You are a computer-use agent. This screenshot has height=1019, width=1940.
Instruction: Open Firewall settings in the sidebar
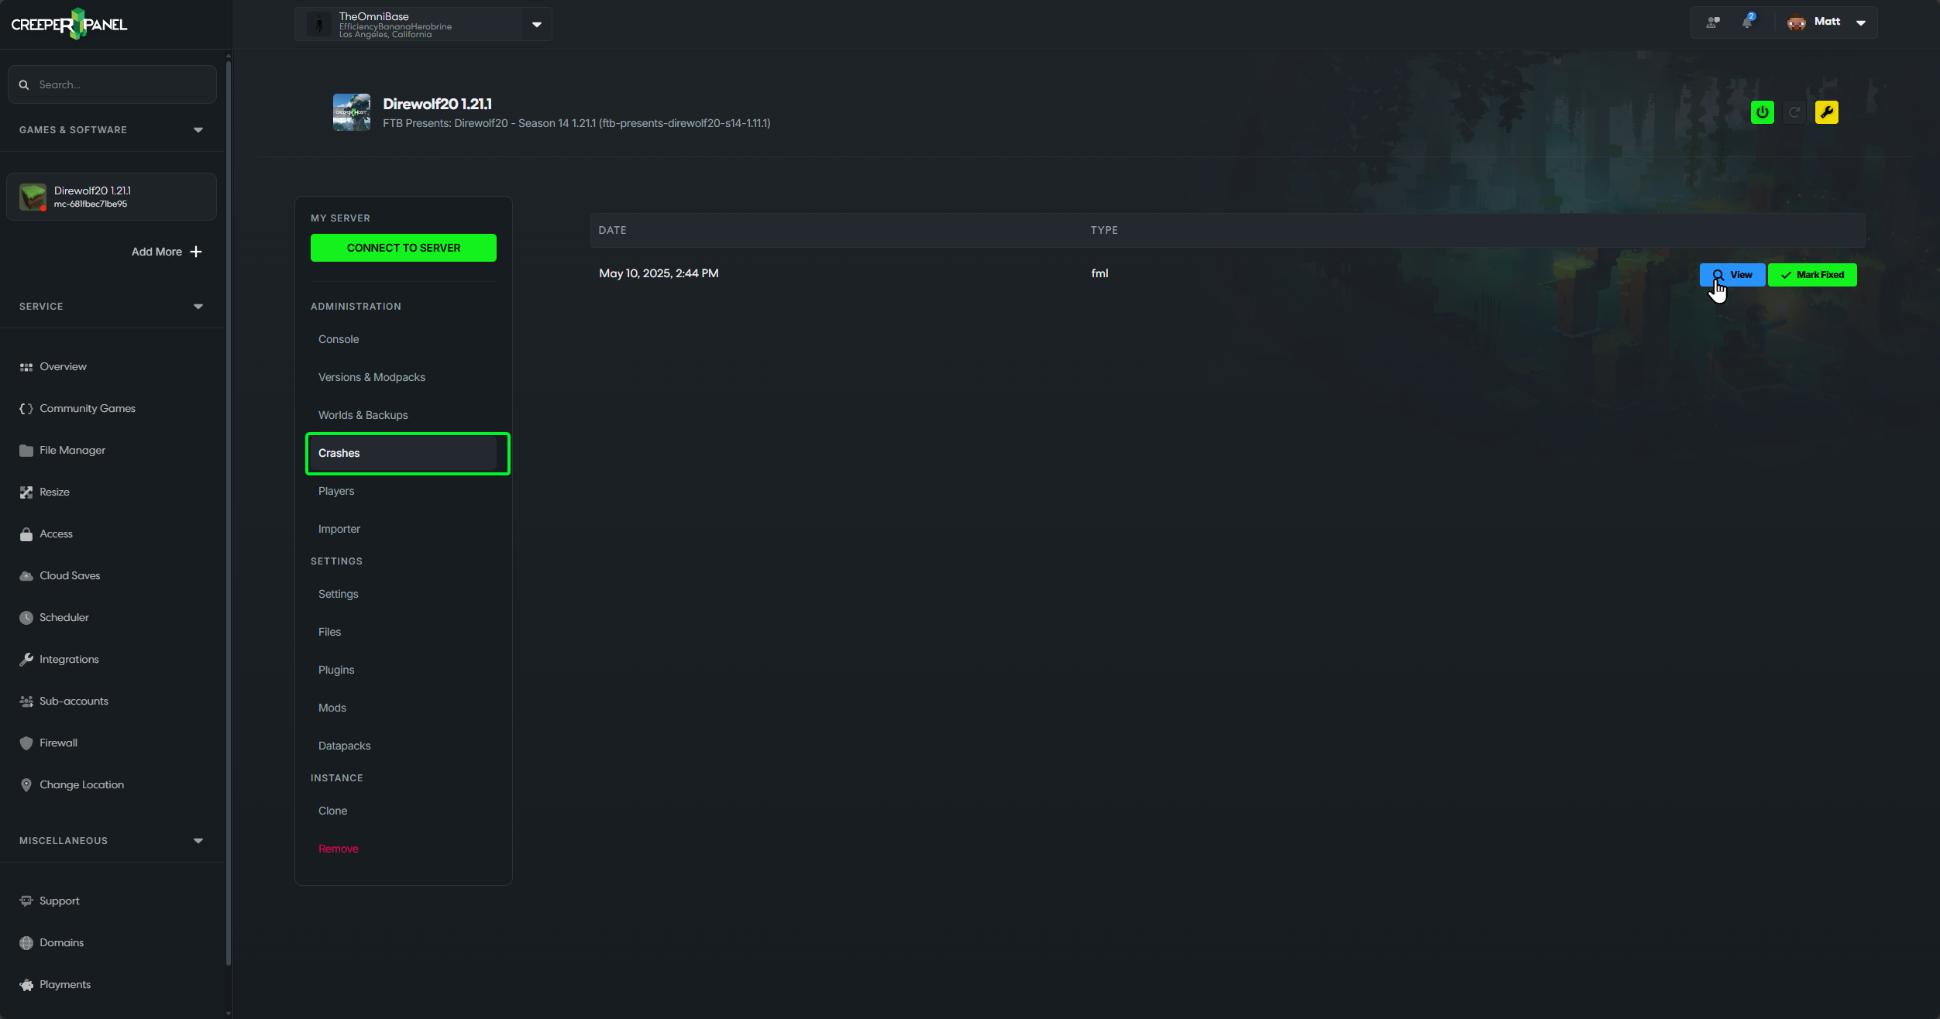coord(57,743)
